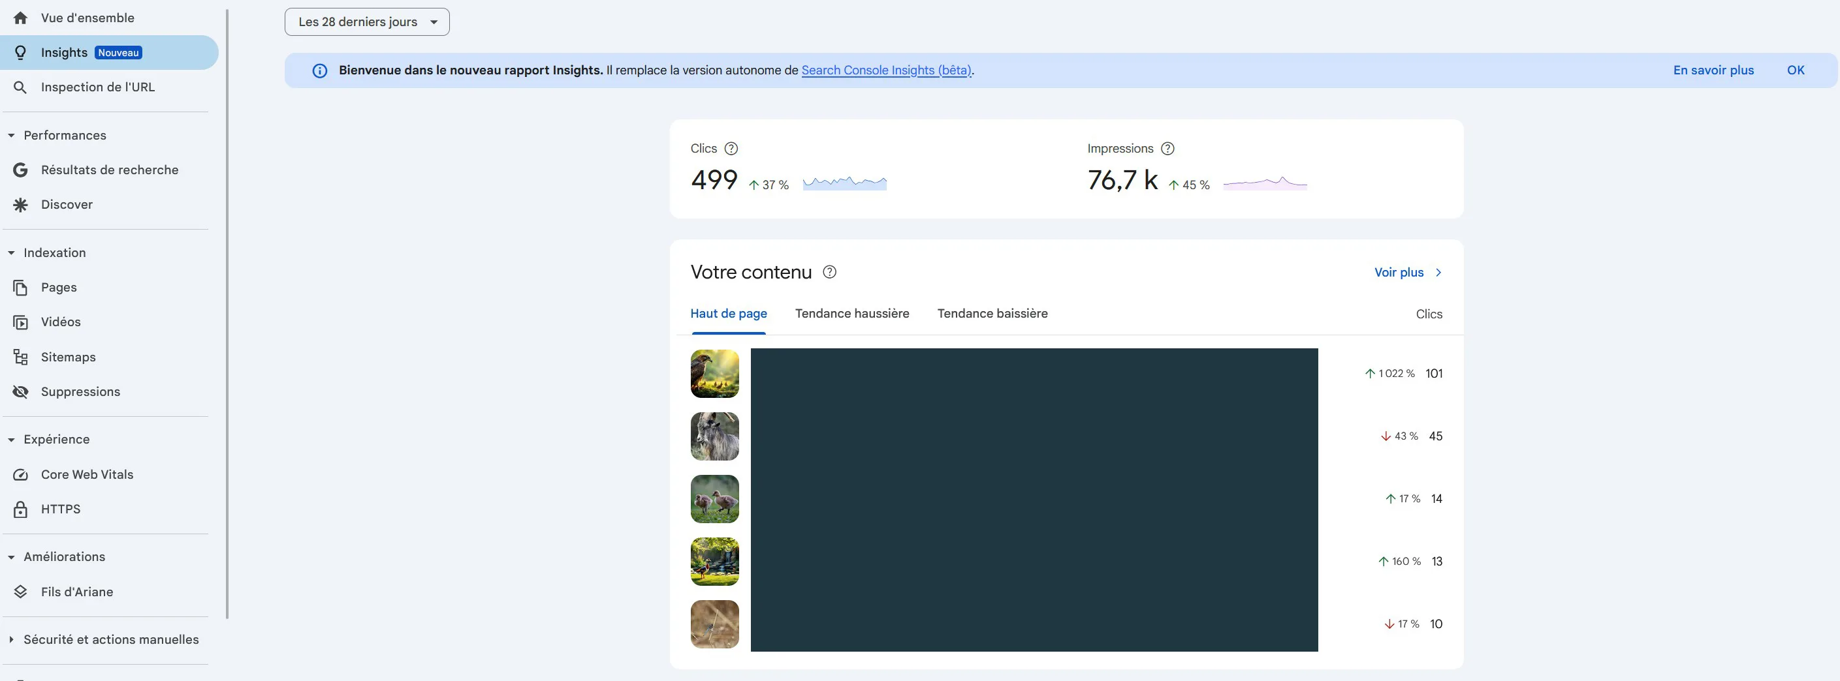The width and height of the screenshot is (1840, 681).
Task: Open Résultats de recherche menu item
Action: click(109, 170)
